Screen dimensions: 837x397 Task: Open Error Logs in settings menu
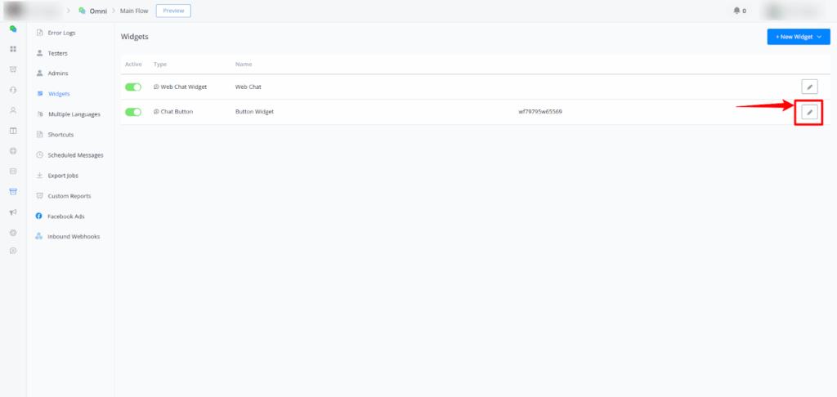pyautogui.click(x=62, y=33)
